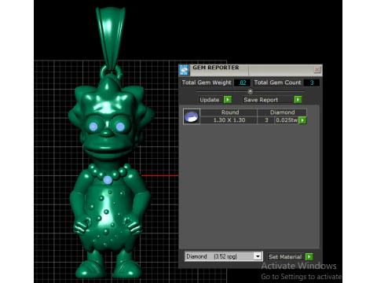Click the Save Report field
Screen dimensions: 377x283
268,100
